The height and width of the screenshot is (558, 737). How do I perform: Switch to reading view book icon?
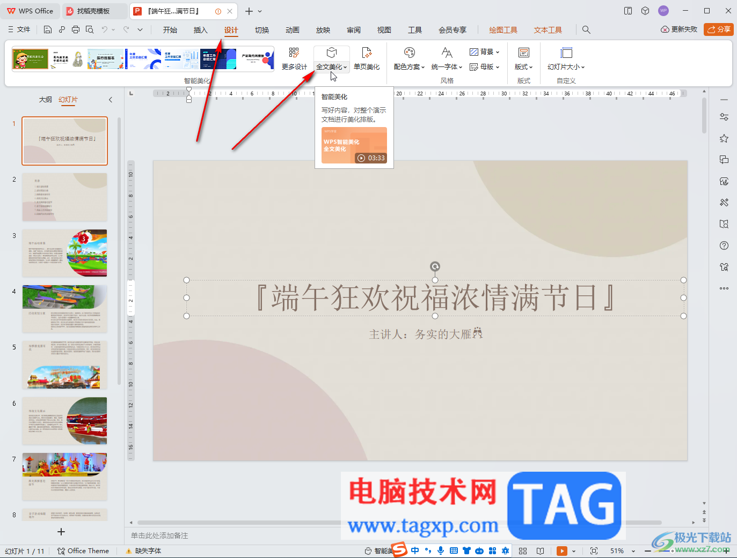[x=541, y=551]
